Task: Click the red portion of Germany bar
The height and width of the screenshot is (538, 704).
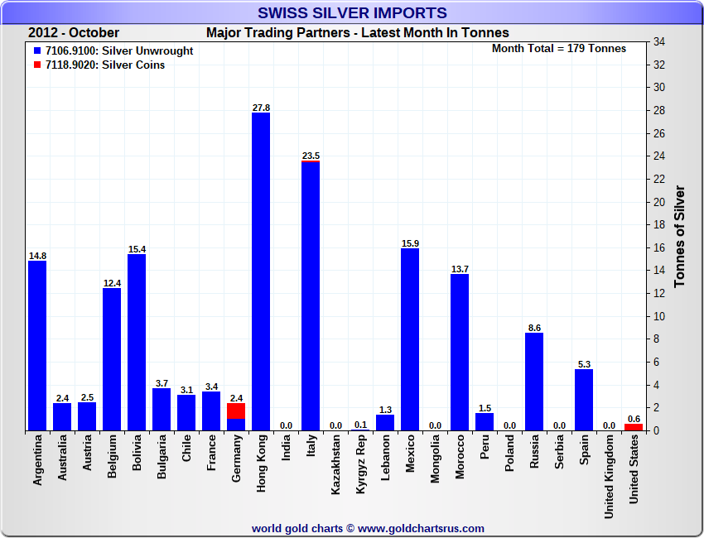Action: 236,411
